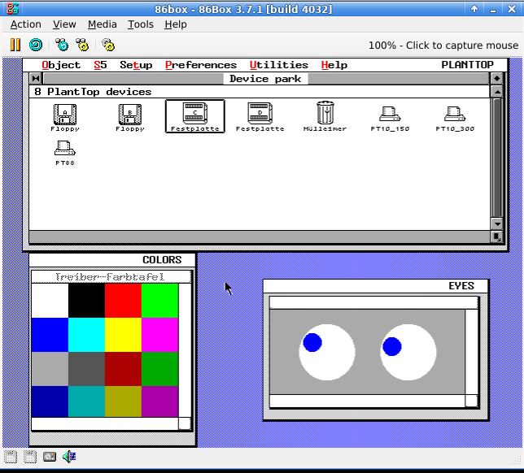The height and width of the screenshot is (473, 524).
Task: Open the Preferences menu
Action: tap(201, 65)
